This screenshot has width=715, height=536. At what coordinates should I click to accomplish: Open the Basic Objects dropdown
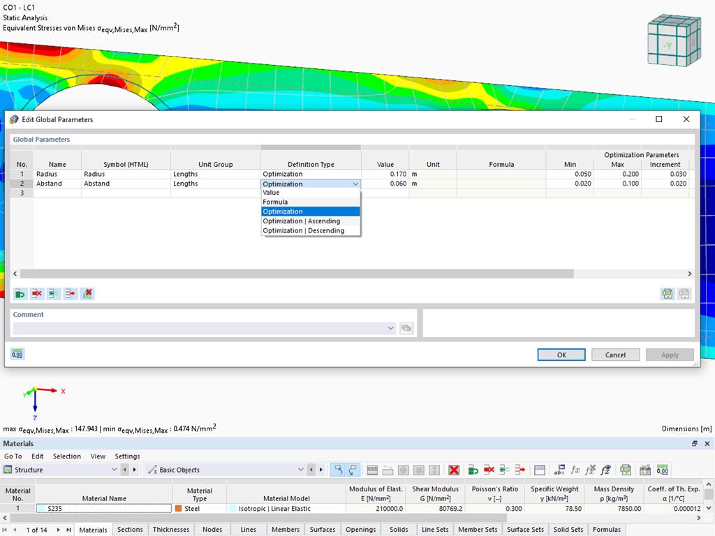coord(300,470)
